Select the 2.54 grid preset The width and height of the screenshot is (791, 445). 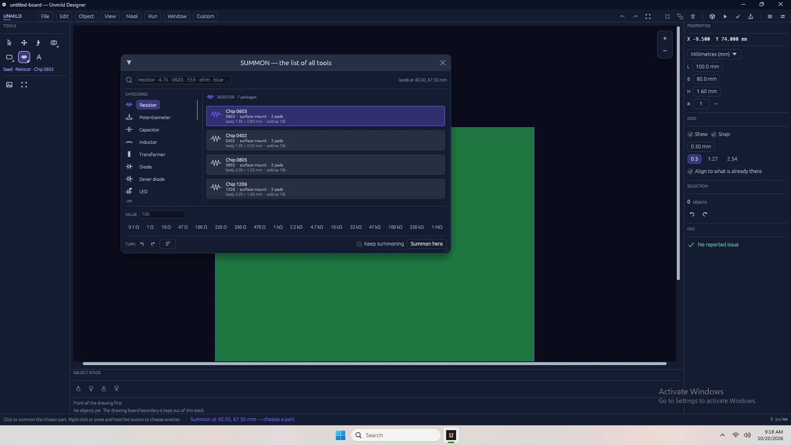pos(732,159)
